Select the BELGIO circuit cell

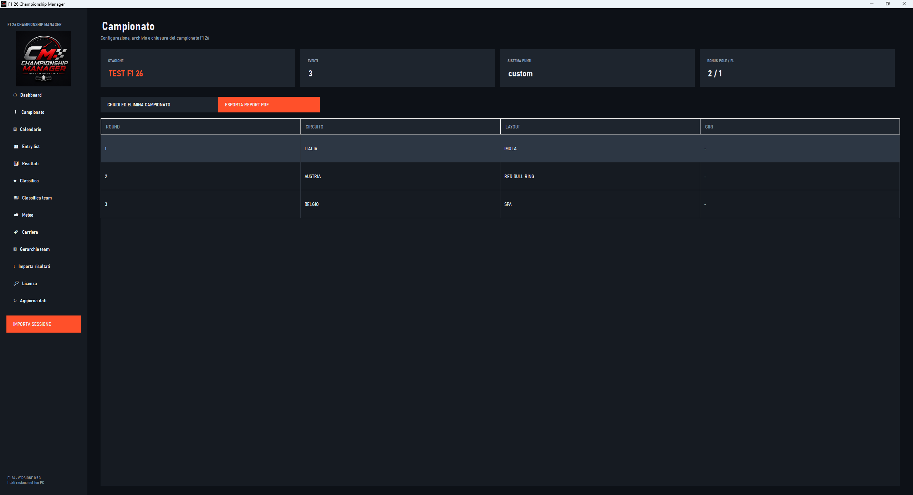tap(400, 204)
